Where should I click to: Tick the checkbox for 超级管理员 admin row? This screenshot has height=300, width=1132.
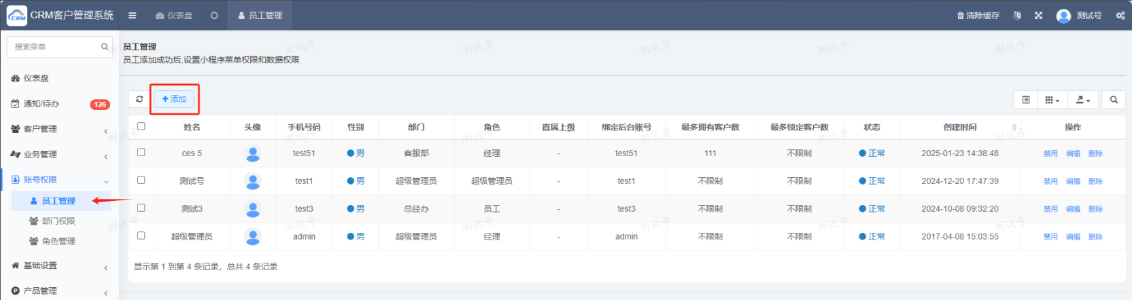pos(141,236)
